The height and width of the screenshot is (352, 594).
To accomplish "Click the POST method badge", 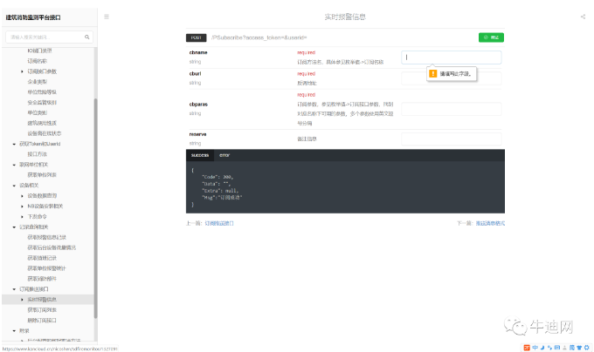I will [196, 37].
